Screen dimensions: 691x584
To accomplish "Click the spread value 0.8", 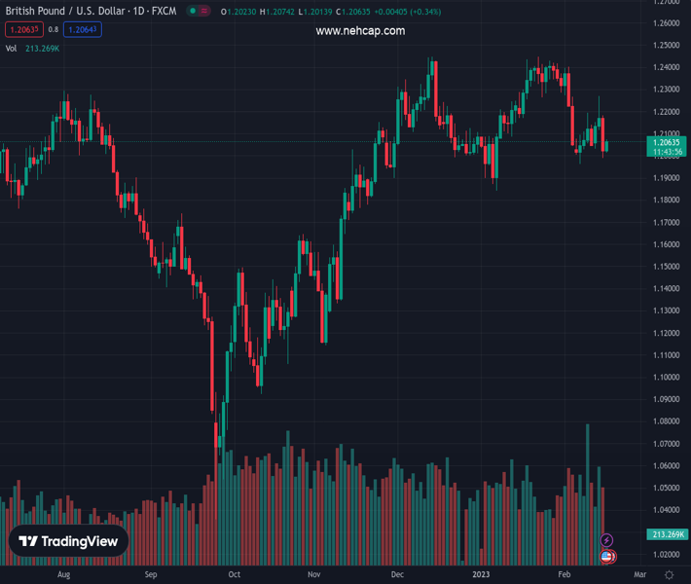I will click(x=54, y=29).
